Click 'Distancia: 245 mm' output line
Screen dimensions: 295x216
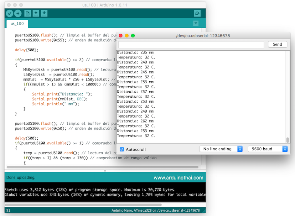(135, 72)
